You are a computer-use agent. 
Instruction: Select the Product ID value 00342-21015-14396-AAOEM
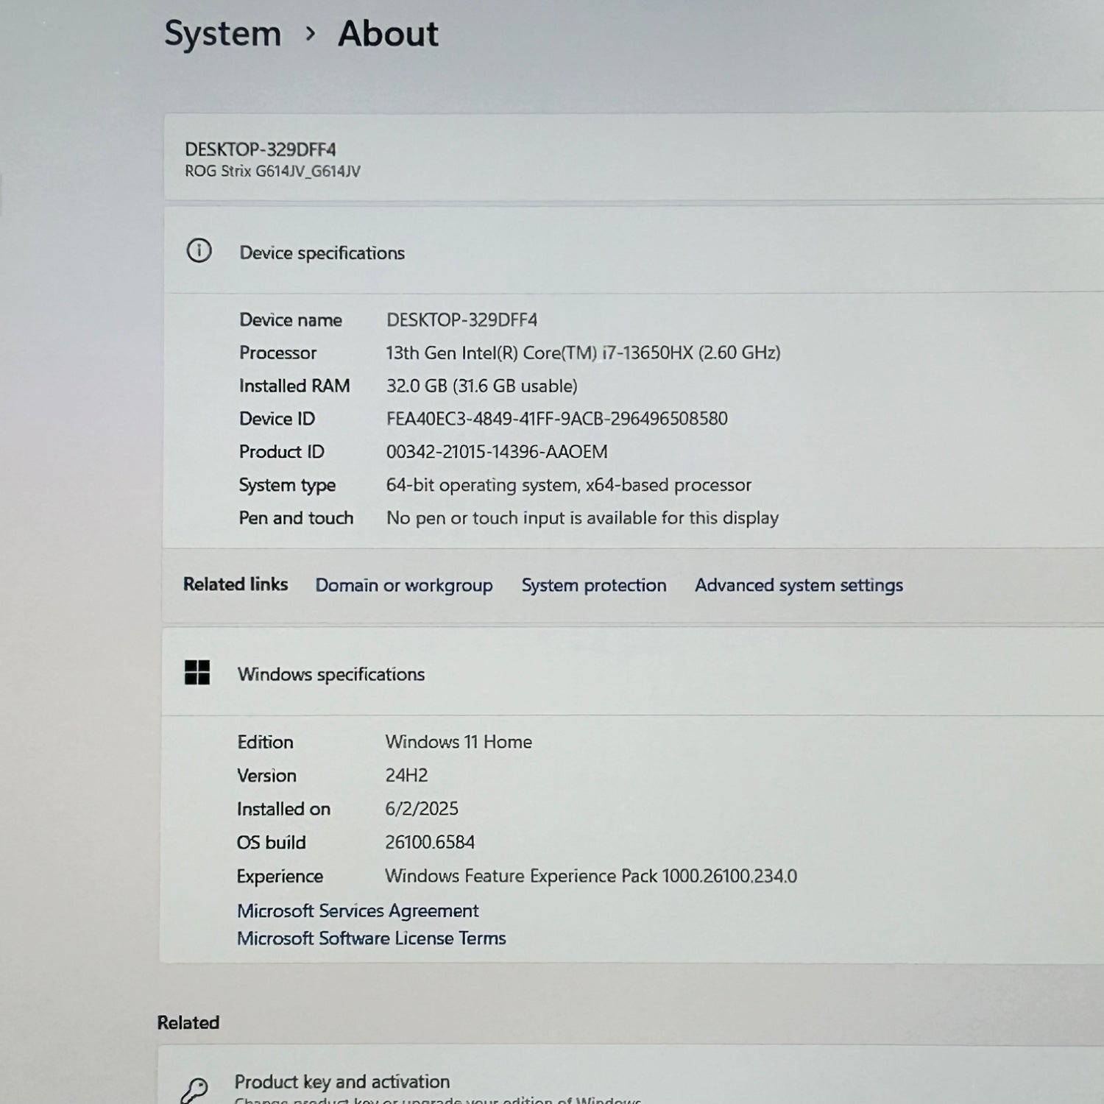click(497, 452)
